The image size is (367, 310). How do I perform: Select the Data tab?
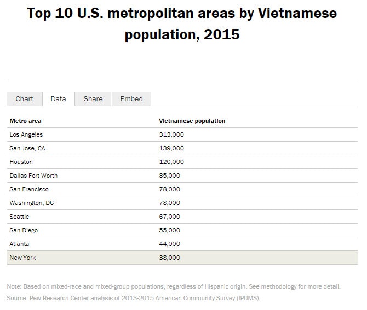tap(59, 99)
